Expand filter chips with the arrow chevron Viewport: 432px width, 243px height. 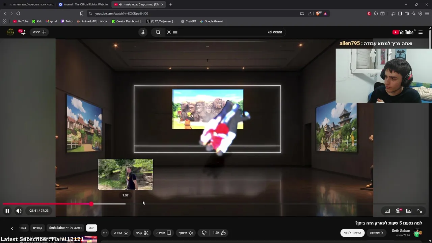(12, 228)
